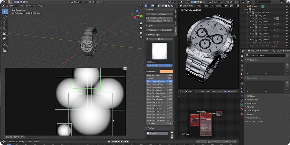Image resolution: width=290 pixels, height=145 pixels.
Task: Select the Select Box tool in left toolbar
Action: (5, 11)
